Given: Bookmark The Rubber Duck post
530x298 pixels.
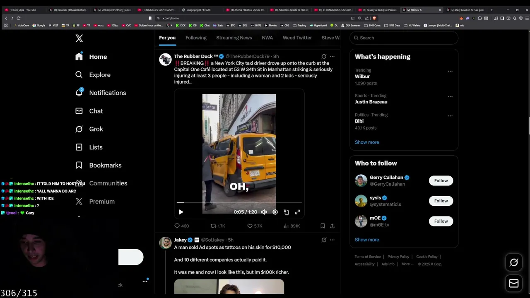Looking at the screenshot, I should 323,226.
